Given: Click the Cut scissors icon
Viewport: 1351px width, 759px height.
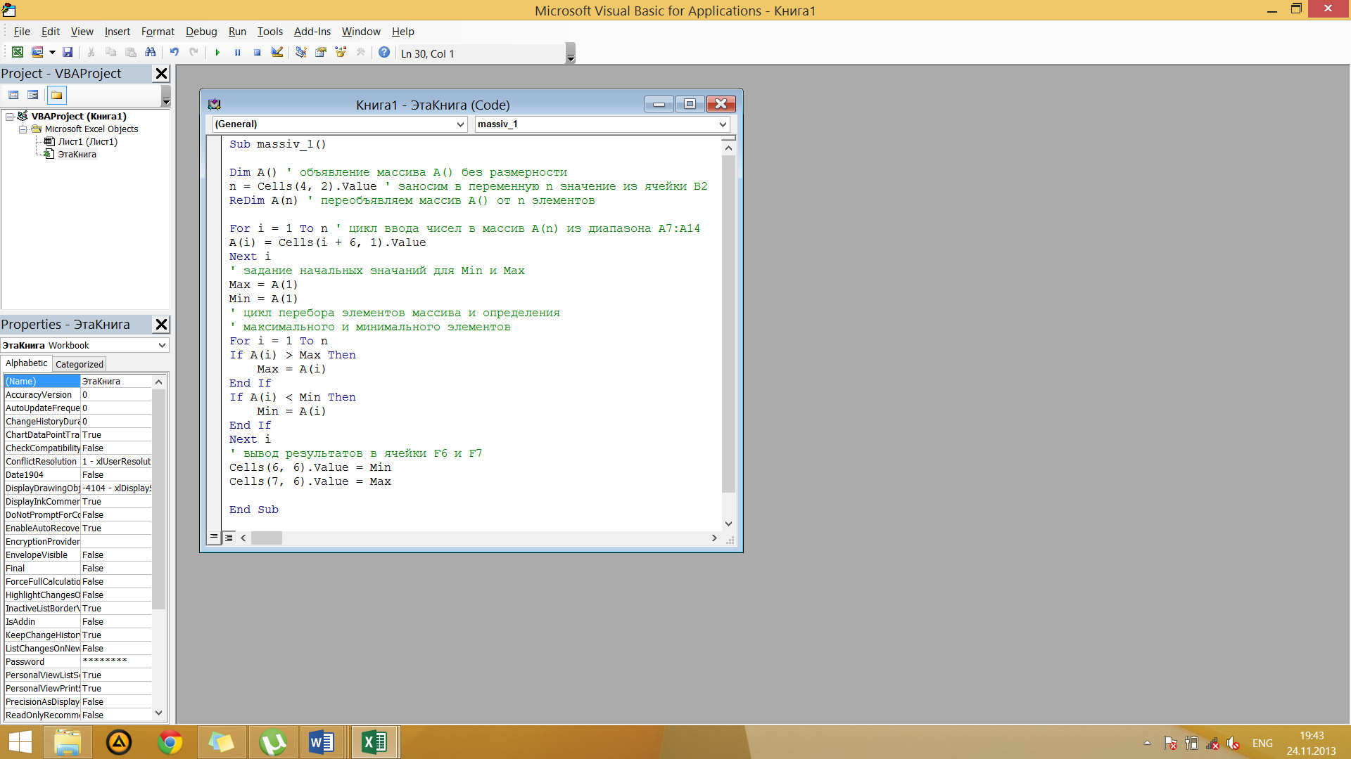Looking at the screenshot, I should [91, 52].
